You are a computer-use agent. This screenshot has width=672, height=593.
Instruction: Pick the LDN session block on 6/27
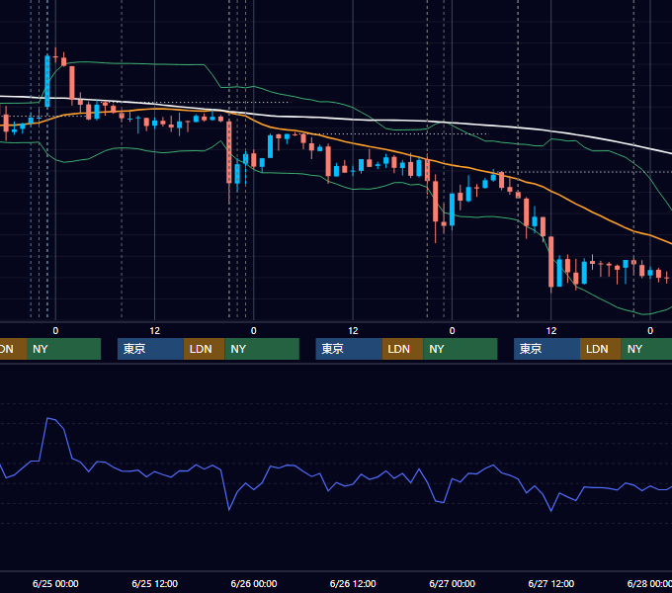[x=601, y=349]
